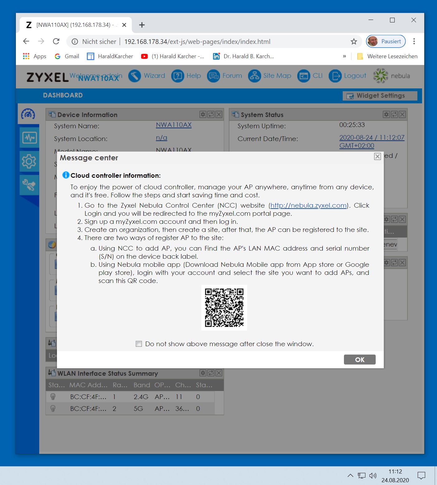
Task: Refresh the Device Information widget
Action: coord(211,115)
